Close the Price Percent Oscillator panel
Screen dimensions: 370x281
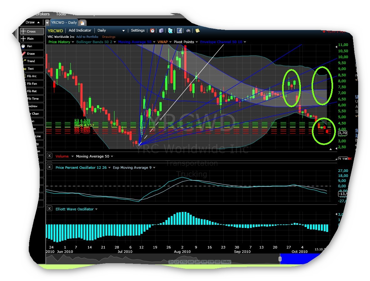tap(49, 167)
